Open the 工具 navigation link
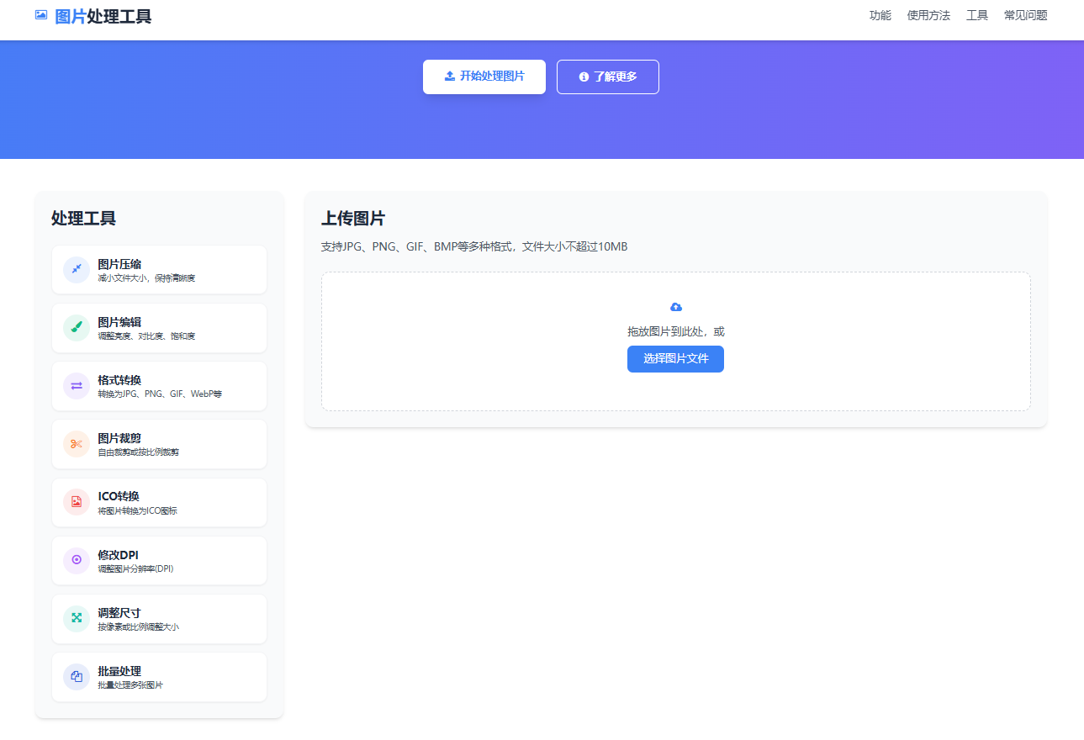This screenshot has height=740, width=1084. pyautogui.click(x=976, y=15)
